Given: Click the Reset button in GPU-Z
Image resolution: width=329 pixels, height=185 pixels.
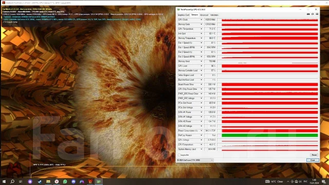Looking at the screenshot, I should pos(314,155).
